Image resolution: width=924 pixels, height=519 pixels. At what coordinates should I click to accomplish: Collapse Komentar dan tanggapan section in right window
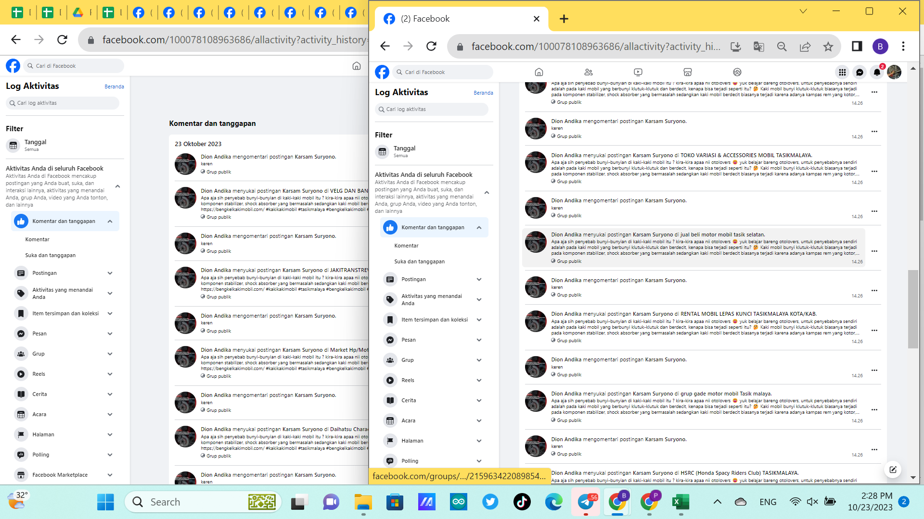coord(479,227)
